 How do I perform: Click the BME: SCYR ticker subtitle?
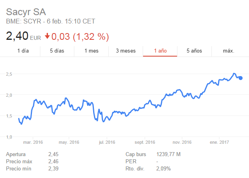coord(50,21)
